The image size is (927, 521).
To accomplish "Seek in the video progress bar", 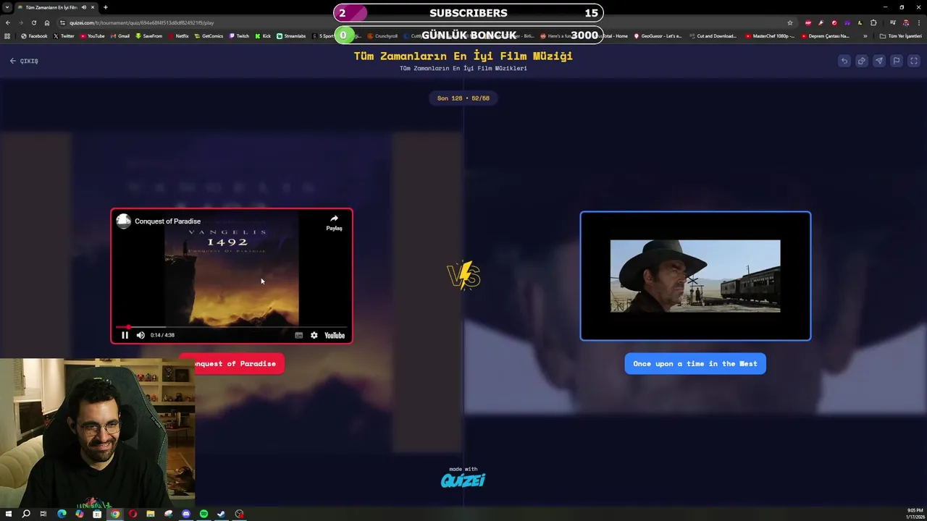I will 232,327.
